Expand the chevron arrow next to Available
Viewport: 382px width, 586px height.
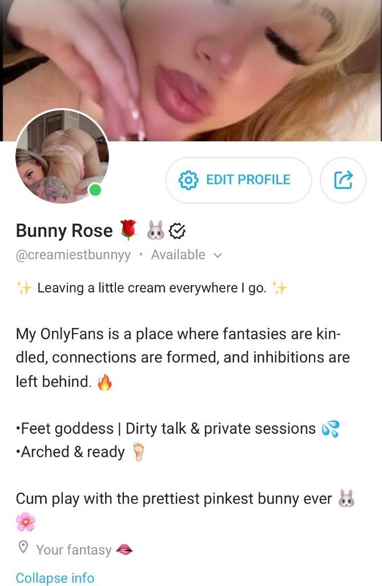click(218, 256)
